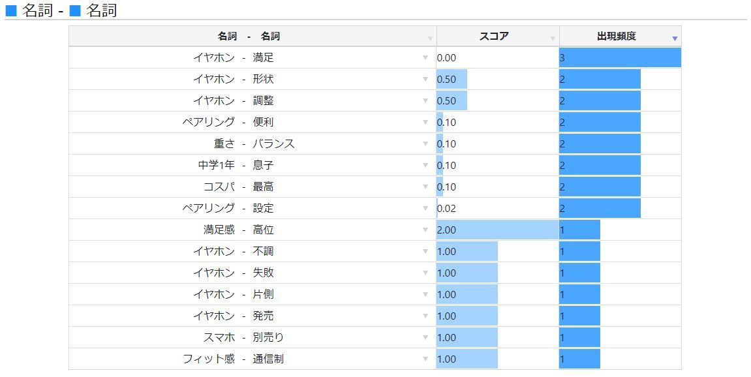Select the イヤホン - 不調 pair text
Screen dimensions: 751x377
click(233, 252)
